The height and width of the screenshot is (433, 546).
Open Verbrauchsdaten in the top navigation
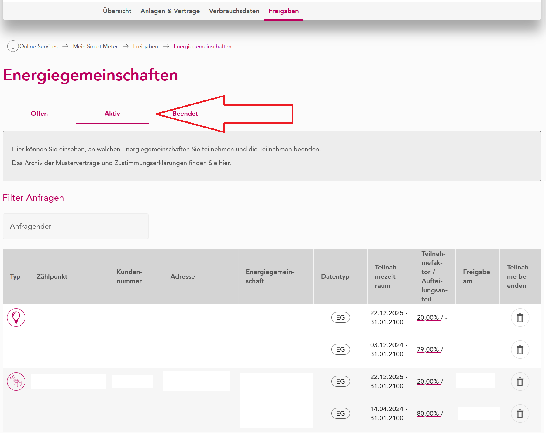[234, 11]
